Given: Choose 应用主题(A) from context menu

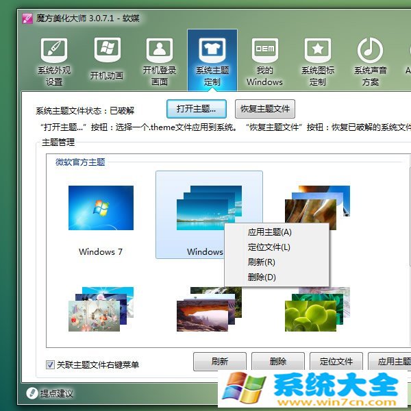Looking at the screenshot, I should click(277, 232).
